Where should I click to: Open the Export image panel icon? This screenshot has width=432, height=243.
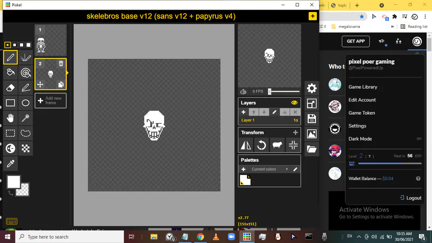[312, 134]
